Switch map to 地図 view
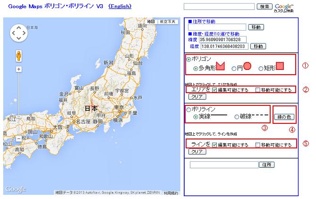Screen dimensions: 316x199 (x=151, y=22)
